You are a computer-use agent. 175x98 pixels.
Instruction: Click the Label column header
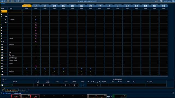[10, 8]
